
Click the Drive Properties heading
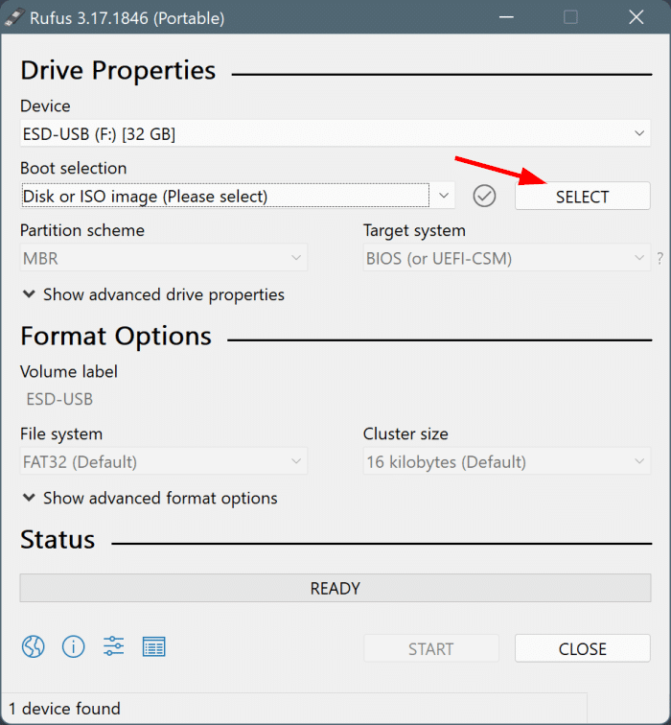coord(118,71)
